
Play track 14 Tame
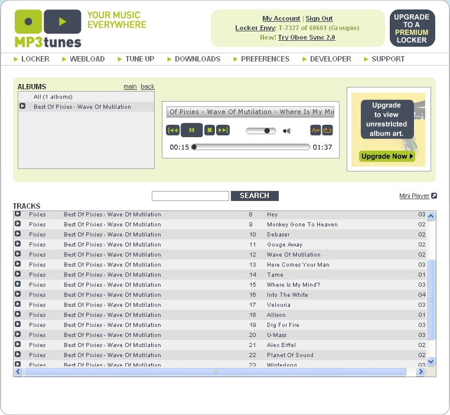coord(18,274)
